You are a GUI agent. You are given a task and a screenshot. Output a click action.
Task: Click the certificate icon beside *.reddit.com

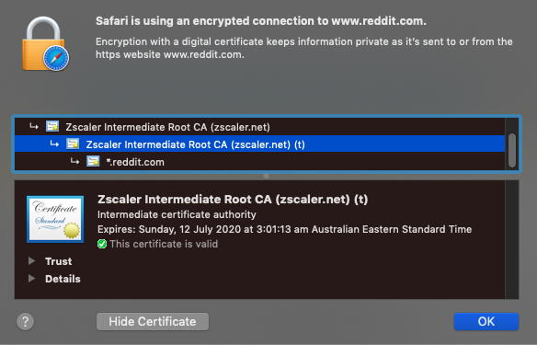93,161
